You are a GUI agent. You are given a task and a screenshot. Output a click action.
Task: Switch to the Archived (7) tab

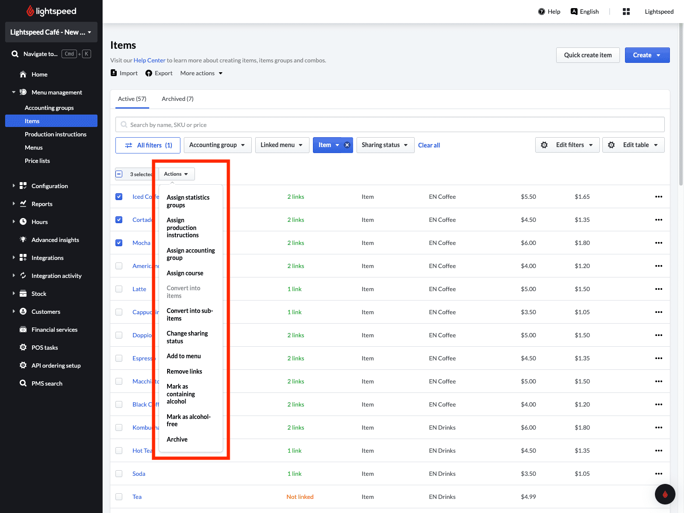(177, 99)
